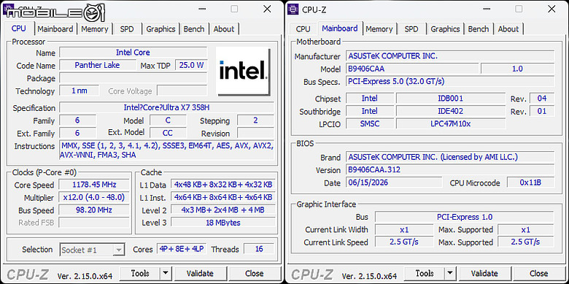Select the Bench tab in left window
Viewport: 569px width, 284px height.
[x=194, y=28]
